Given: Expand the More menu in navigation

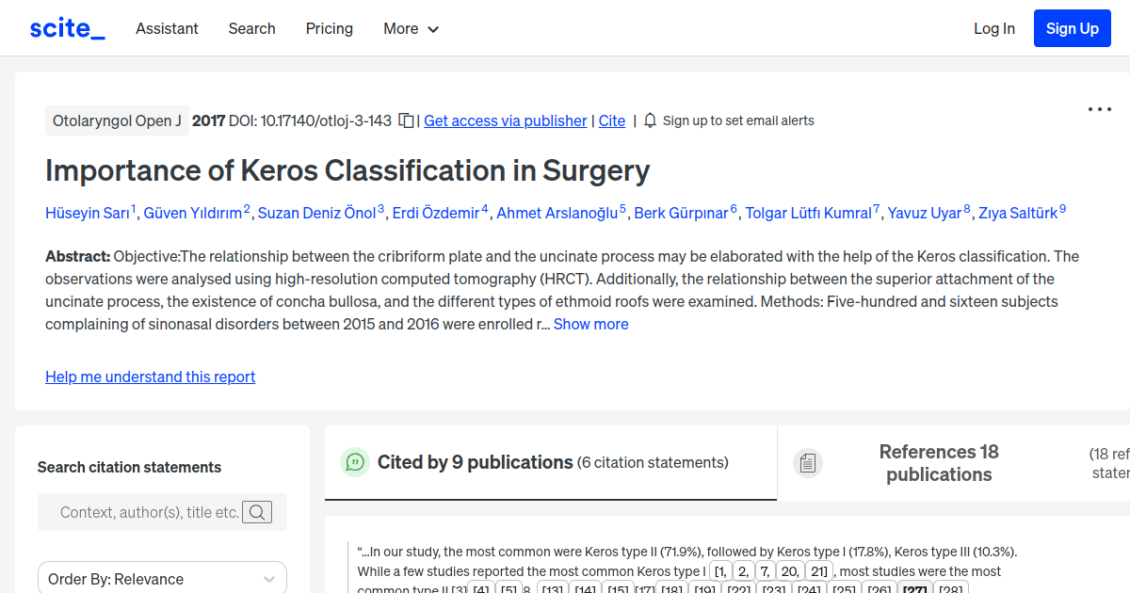Looking at the screenshot, I should pyautogui.click(x=411, y=28).
